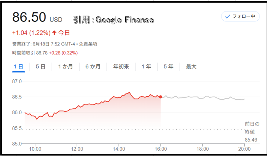Select the 1日 chart range tab
This screenshot has height=156, width=267.
(18, 67)
